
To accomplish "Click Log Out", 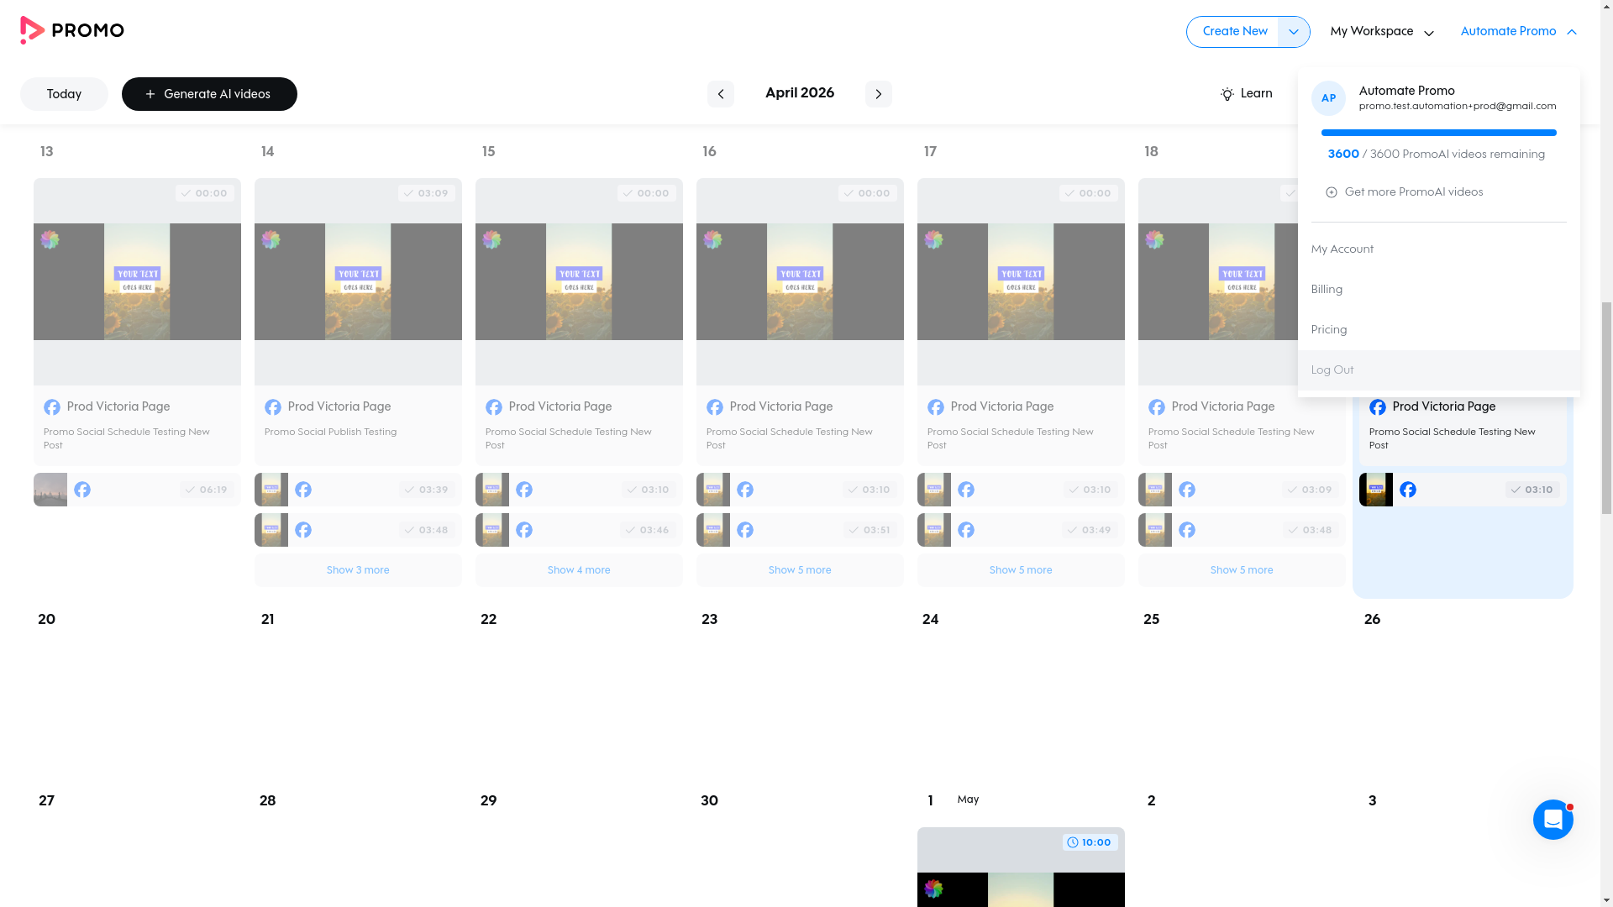I will point(1332,370).
